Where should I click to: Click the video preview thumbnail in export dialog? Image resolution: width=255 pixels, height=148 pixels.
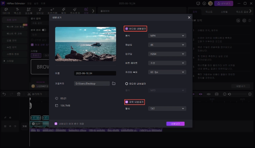click(x=86, y=44)
